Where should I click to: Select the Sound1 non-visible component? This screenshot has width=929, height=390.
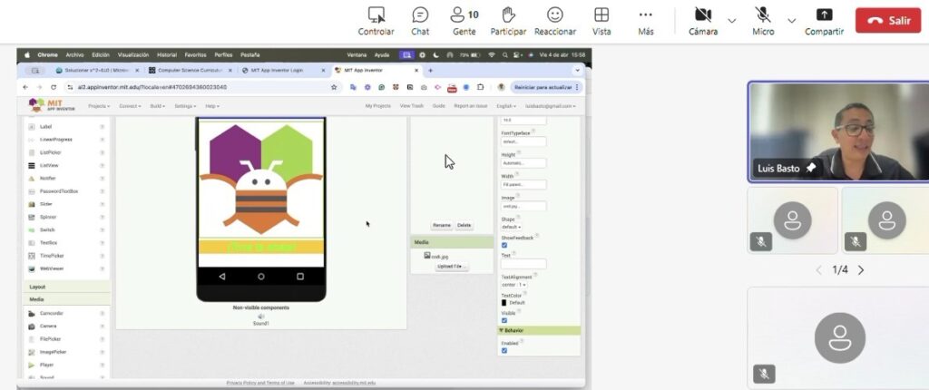click(260, 320)
